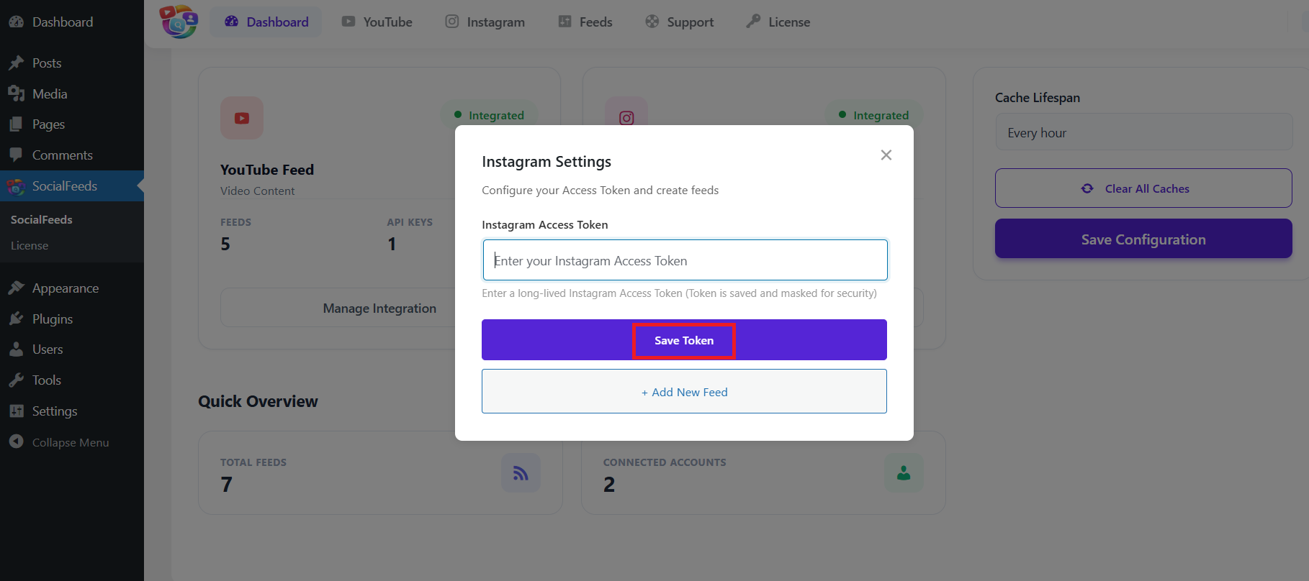Click the green connected accounts user icon

[x=904, y=473]
